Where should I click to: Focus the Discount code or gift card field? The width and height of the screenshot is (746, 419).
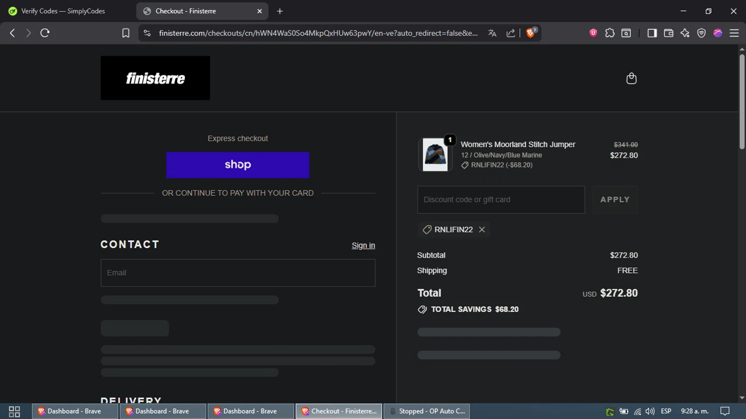pyautogui.click(x=501, y=200)
